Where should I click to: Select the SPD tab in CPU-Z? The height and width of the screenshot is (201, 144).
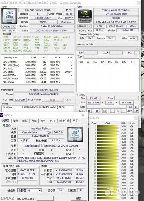click(43, 121)
